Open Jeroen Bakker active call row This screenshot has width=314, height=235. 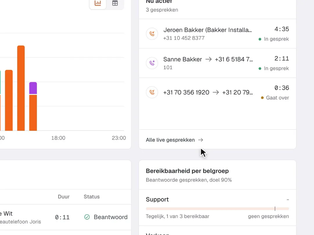217,34
